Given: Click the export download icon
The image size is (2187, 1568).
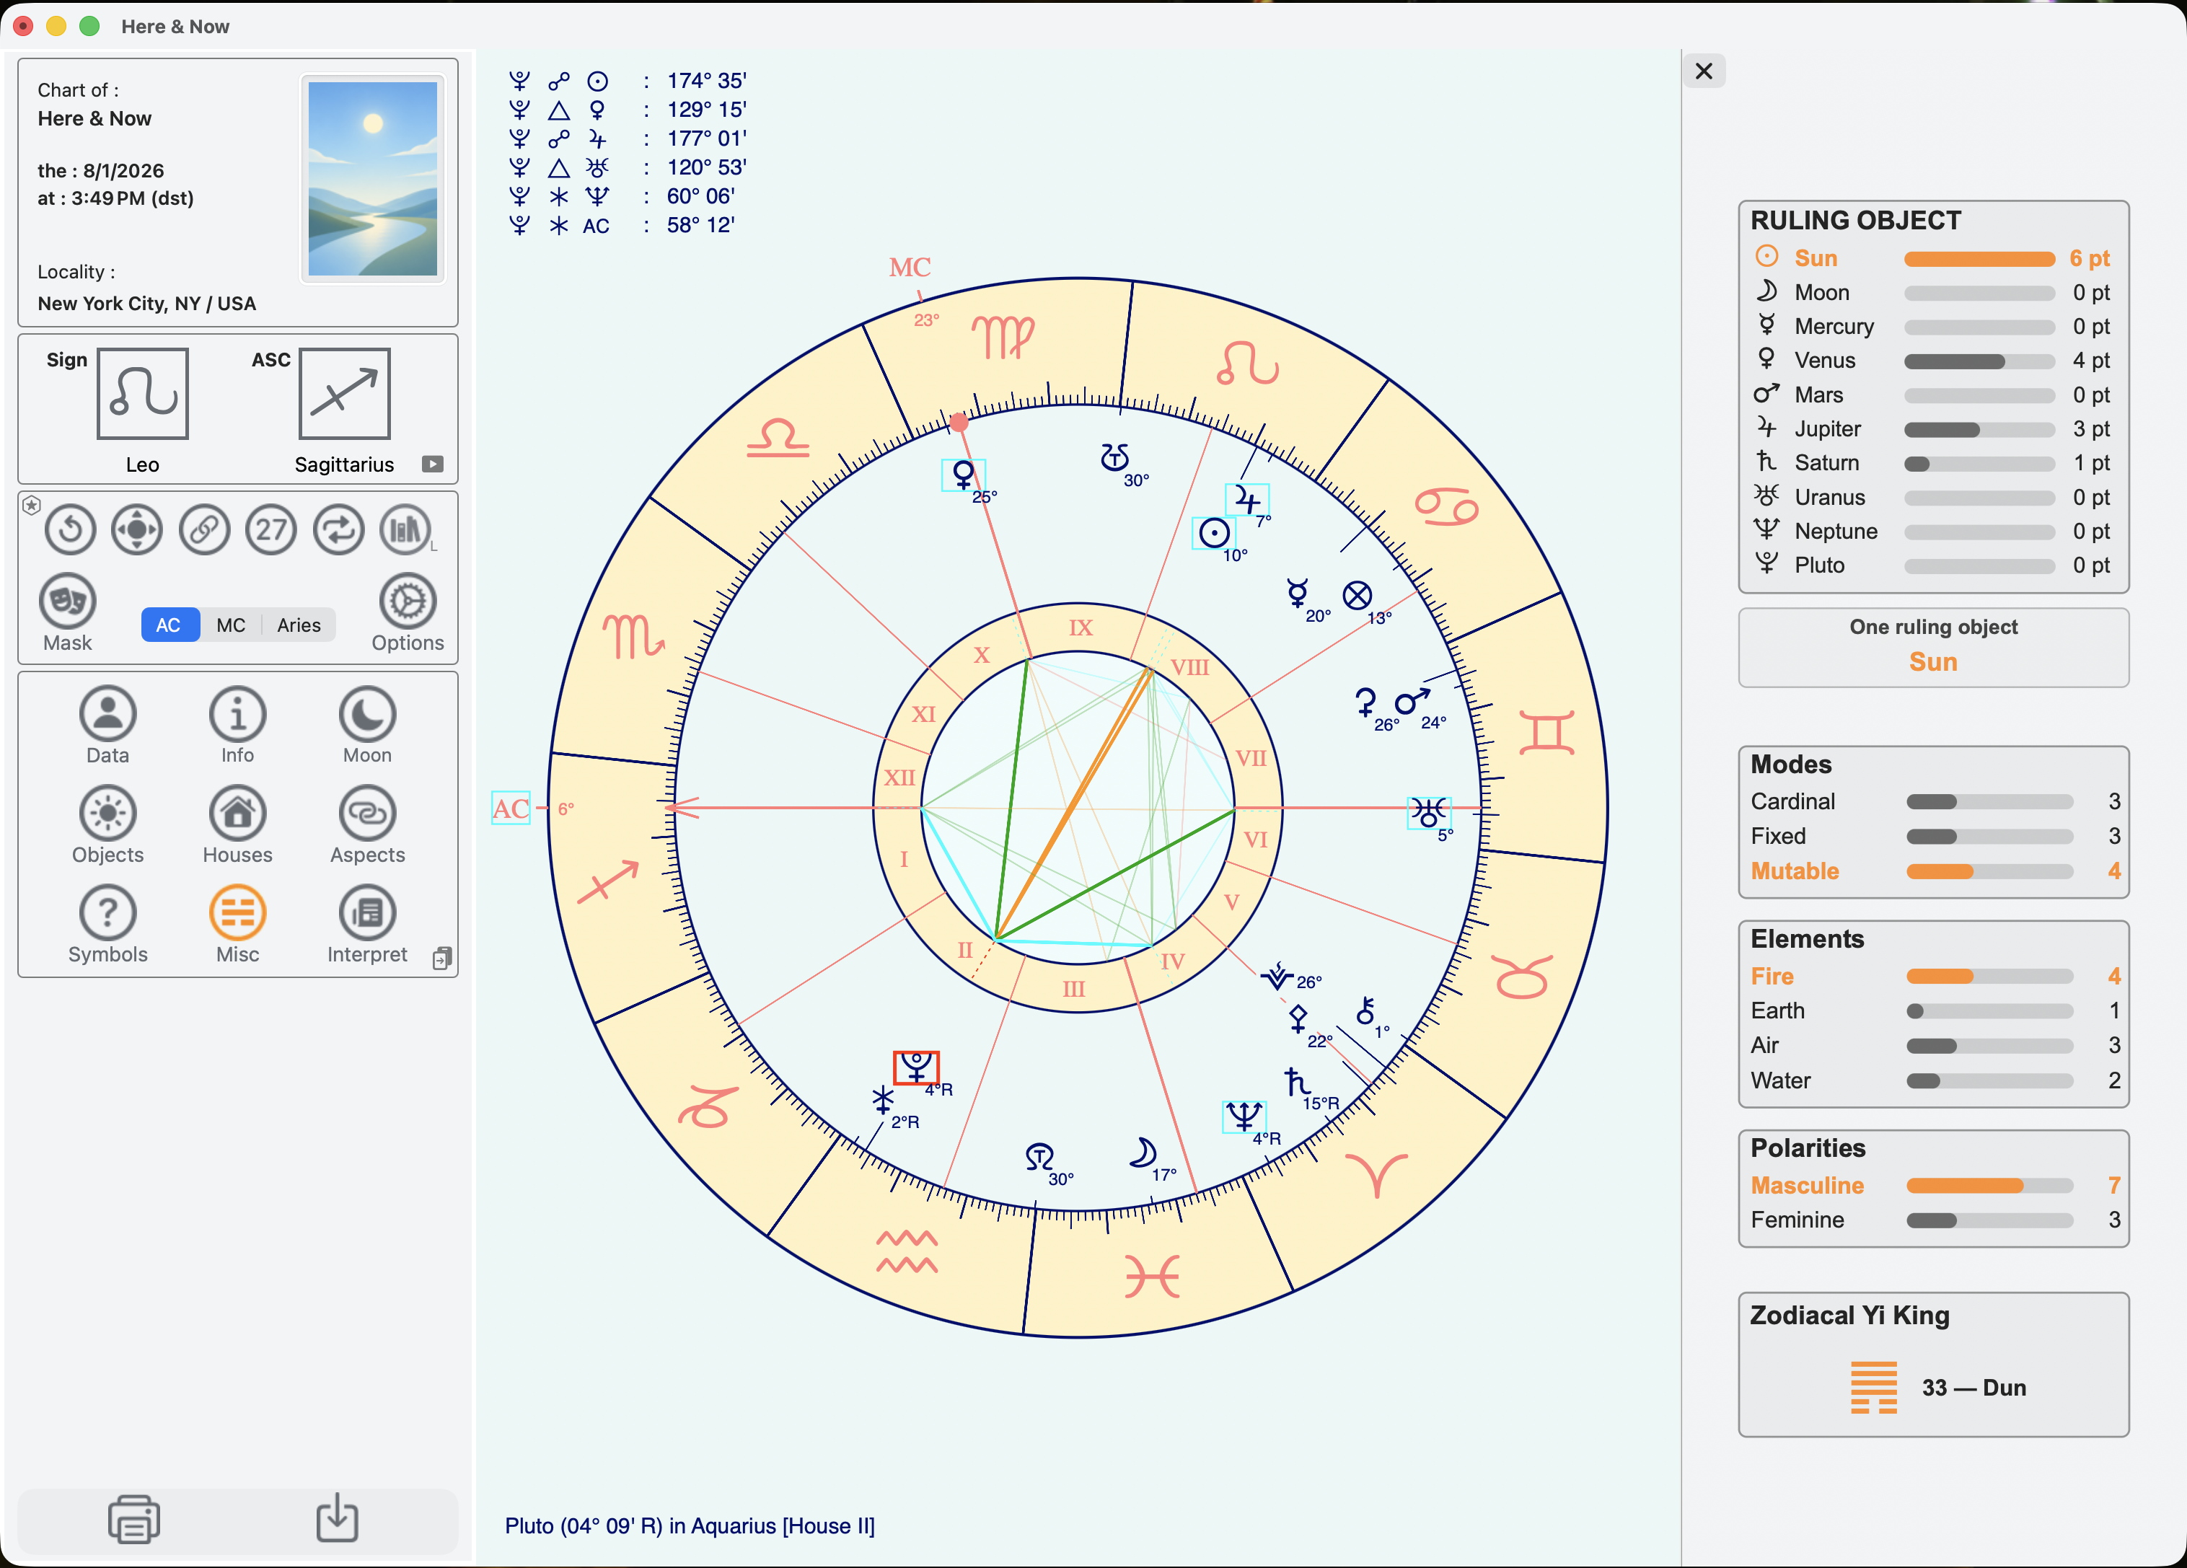Looking at the screenshot, I should (338, 1518).
